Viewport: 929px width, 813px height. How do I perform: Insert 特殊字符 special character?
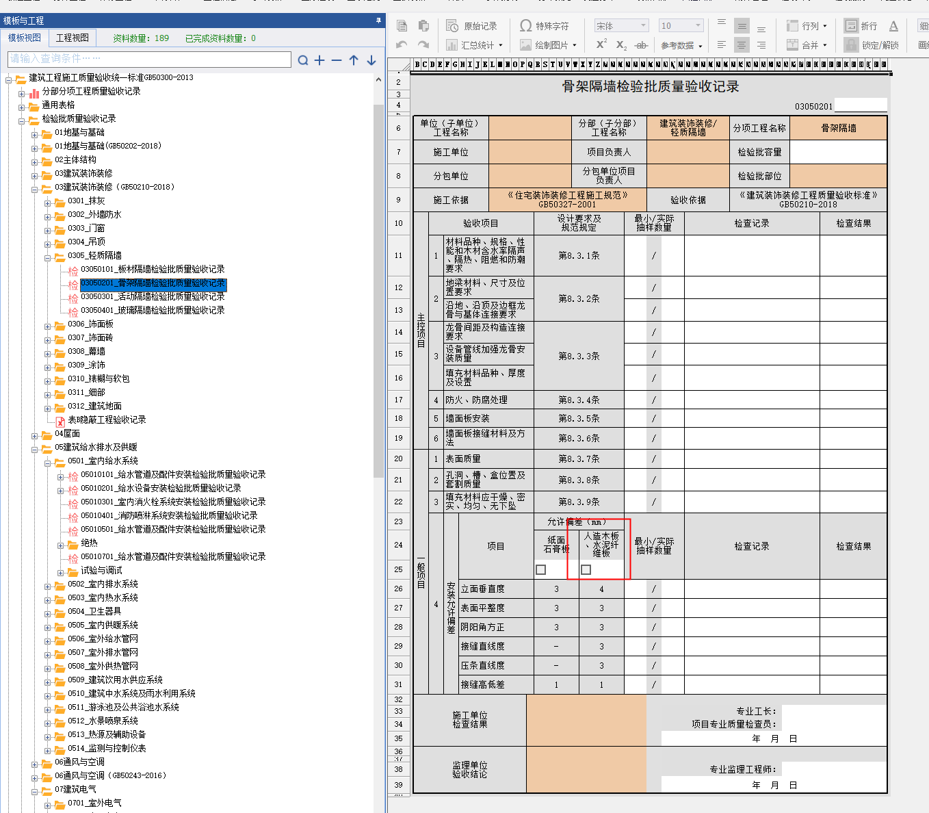(545, 26)
